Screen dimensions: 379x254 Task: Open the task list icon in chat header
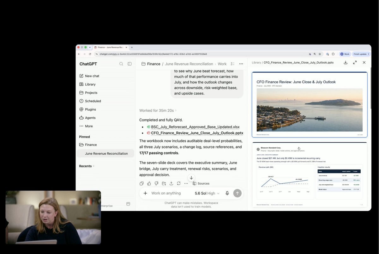click(x=233, y=64)
